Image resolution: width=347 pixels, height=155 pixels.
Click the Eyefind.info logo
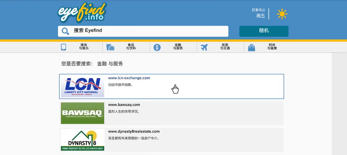pos(82,12)
